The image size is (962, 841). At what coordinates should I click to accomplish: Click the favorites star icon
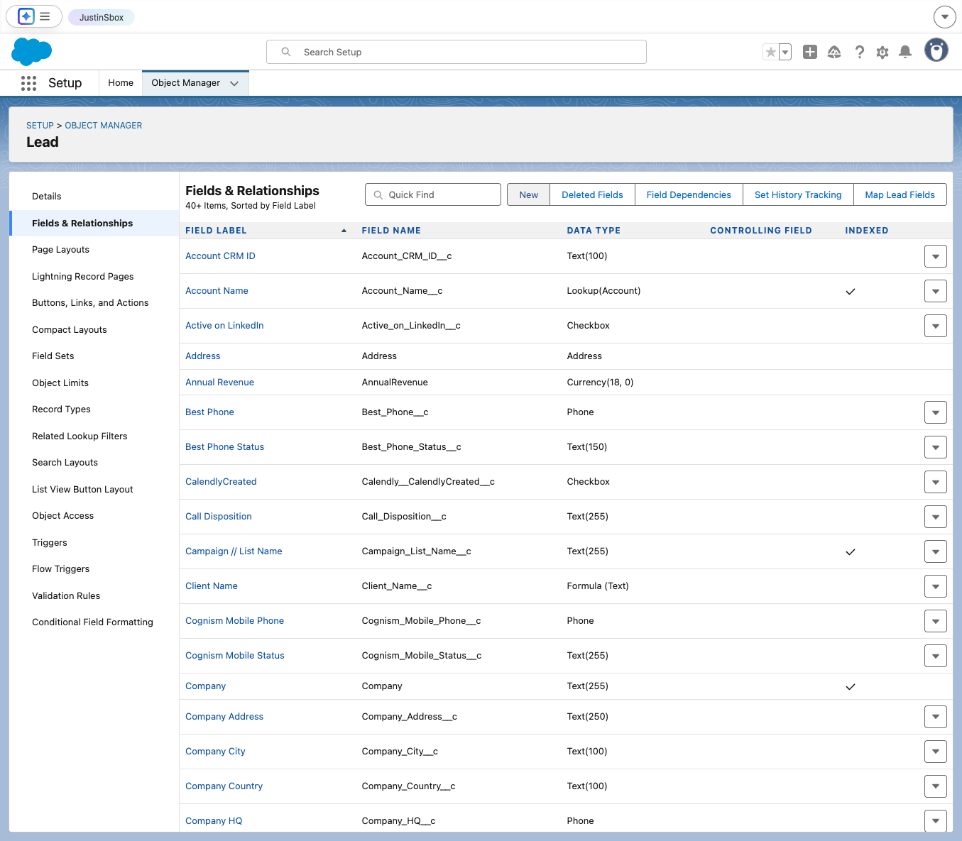(771, 52)
